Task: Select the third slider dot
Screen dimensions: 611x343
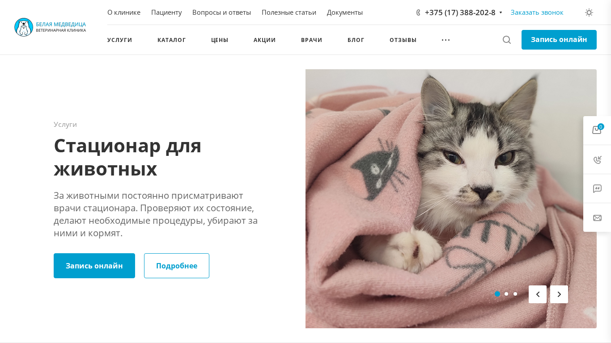Action: [515, 294]
